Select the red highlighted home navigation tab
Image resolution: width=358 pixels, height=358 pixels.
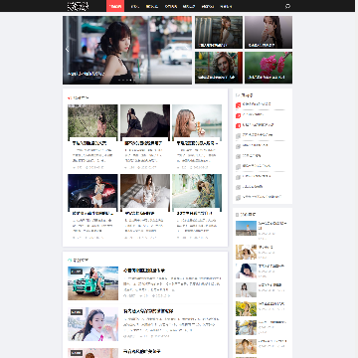click(115, 6)
